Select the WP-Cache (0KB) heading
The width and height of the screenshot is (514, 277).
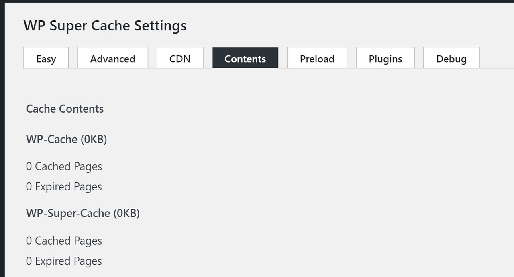[66, 140]
